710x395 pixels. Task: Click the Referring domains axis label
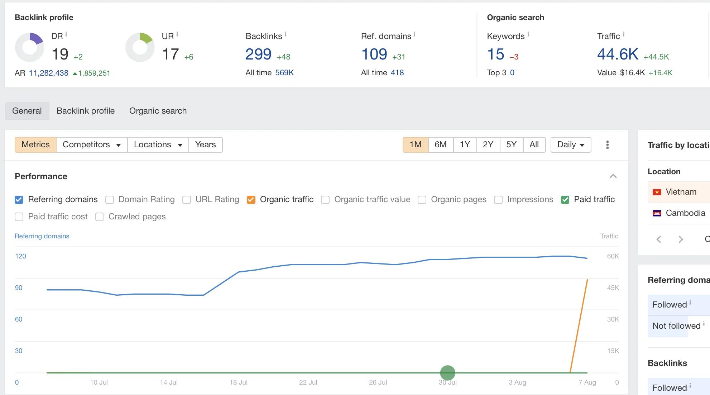42,236
